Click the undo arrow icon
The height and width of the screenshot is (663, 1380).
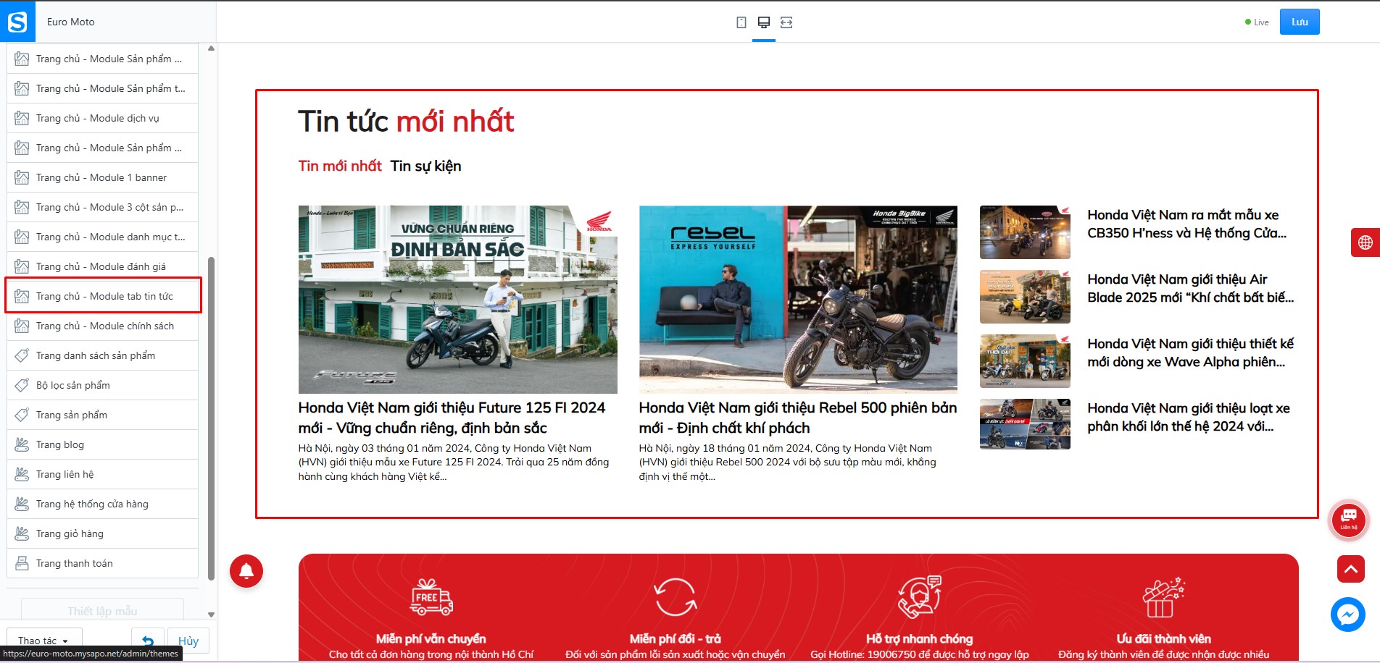[148, 641]
